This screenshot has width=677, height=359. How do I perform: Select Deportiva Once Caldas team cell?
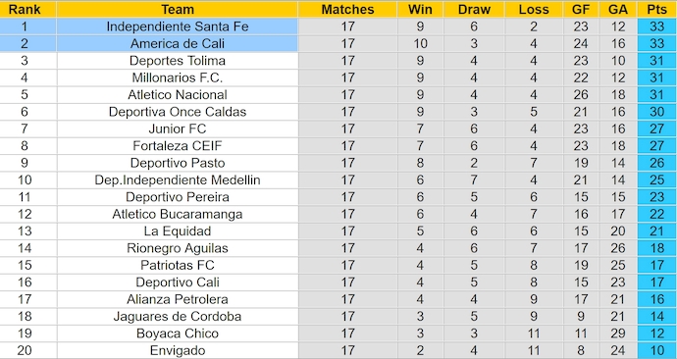tap(177, 112)
